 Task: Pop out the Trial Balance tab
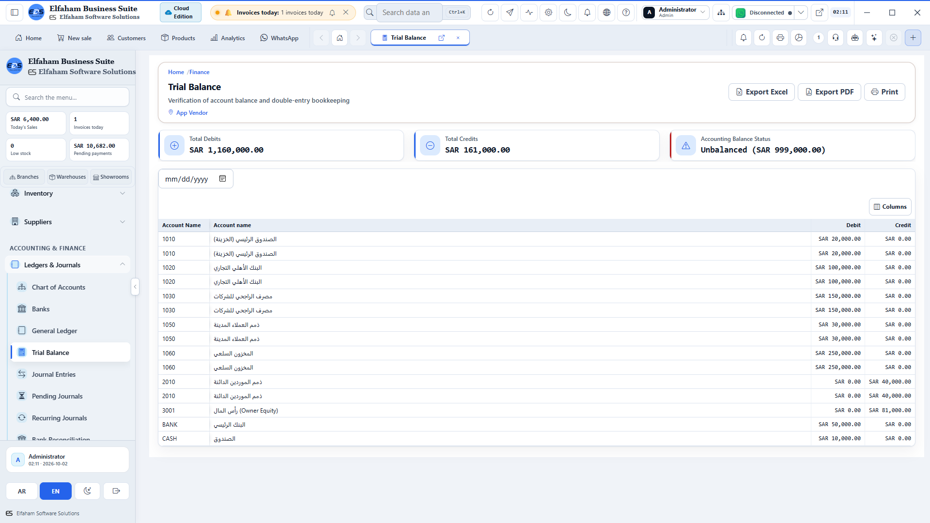point(441,38)
